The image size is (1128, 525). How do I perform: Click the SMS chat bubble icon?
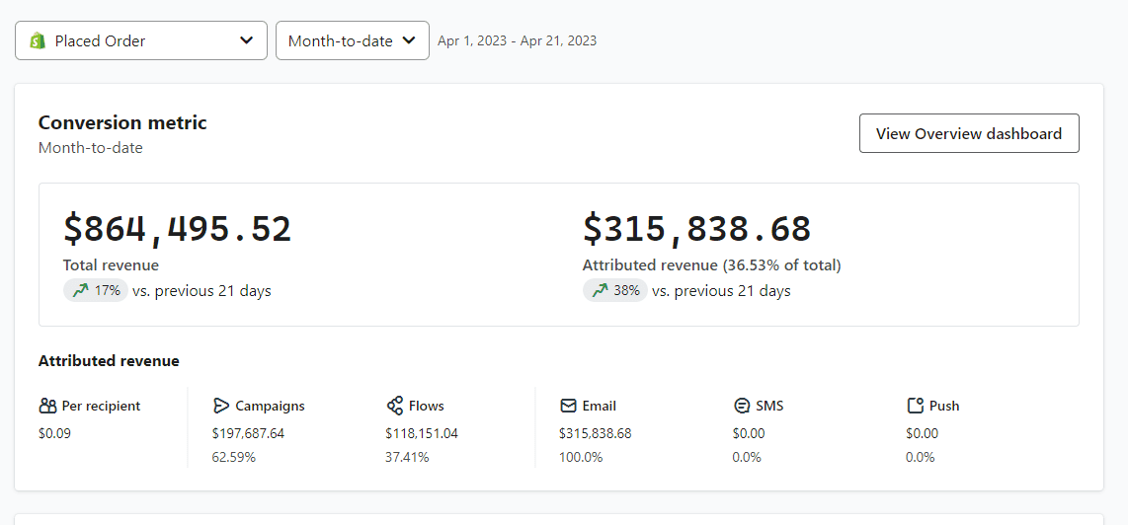(x=741, y=407)
